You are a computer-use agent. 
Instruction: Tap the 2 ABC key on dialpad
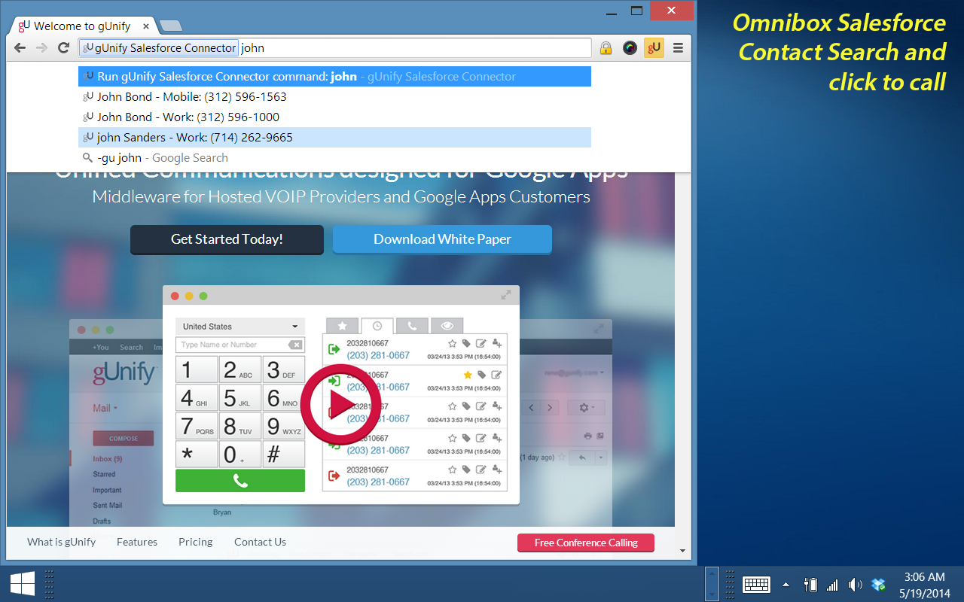[240, 369]
